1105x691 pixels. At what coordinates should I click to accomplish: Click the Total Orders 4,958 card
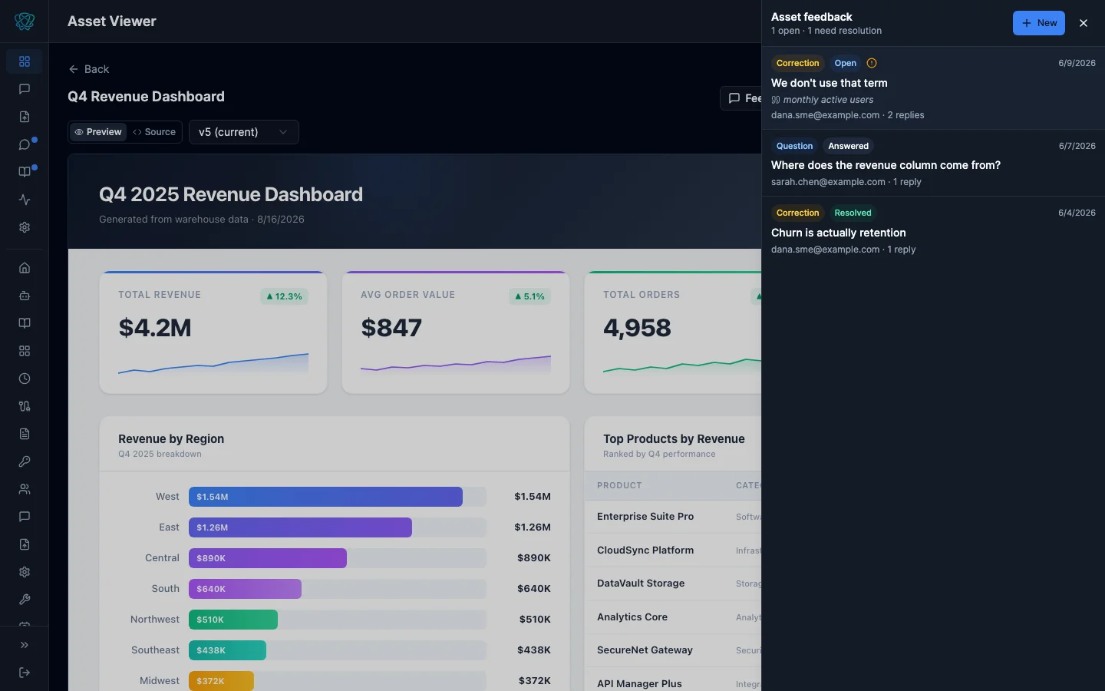[673, 332]
